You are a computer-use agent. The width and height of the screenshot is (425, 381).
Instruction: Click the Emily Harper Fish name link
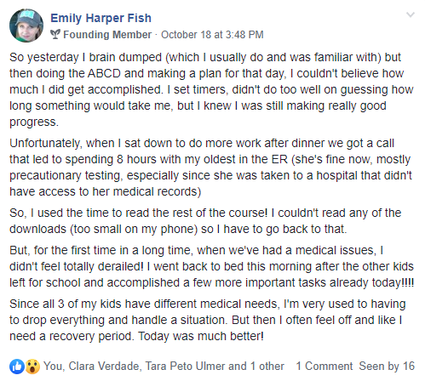click(101, 18)
